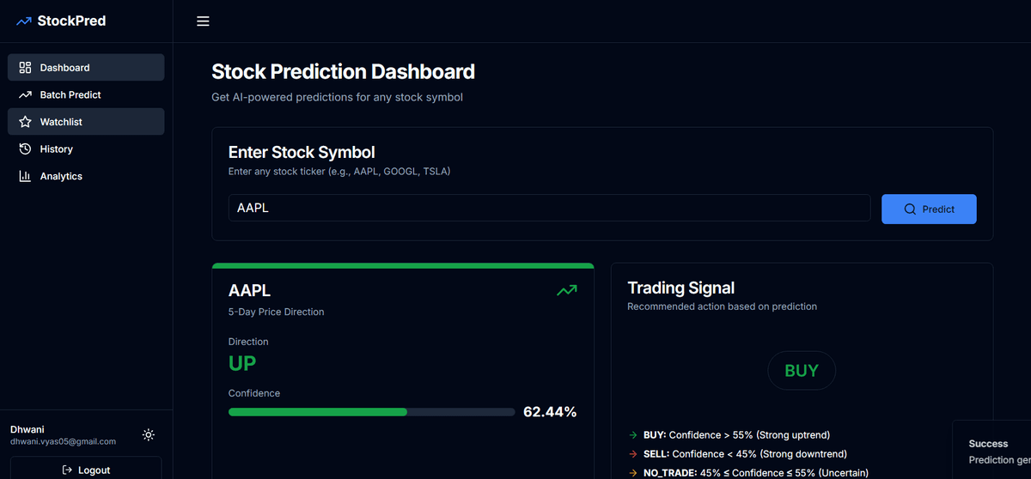
Task: Click the green confidence progress bar
Action: [318, 412]
